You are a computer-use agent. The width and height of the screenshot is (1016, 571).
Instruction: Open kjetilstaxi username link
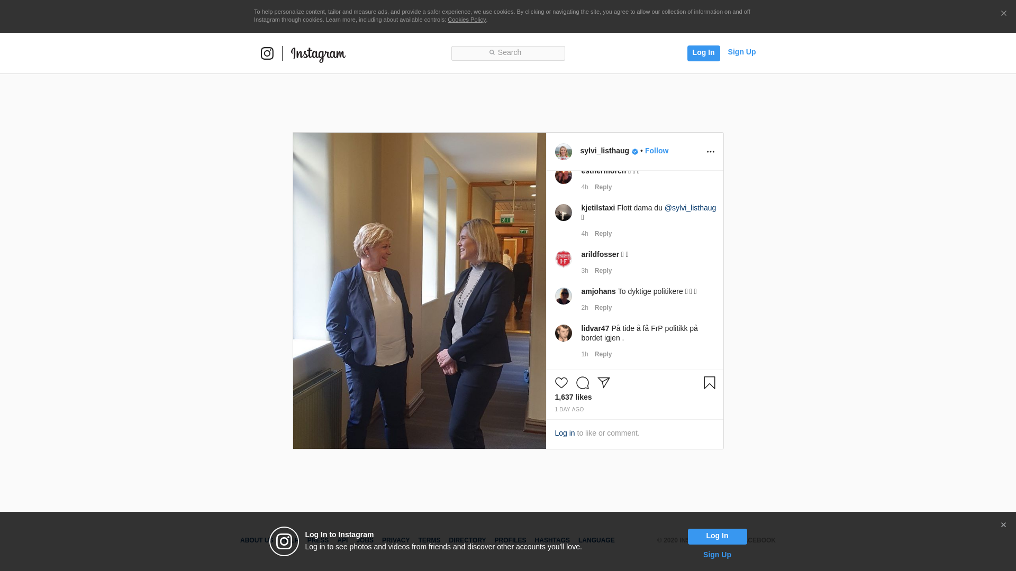tap(598, 208)
